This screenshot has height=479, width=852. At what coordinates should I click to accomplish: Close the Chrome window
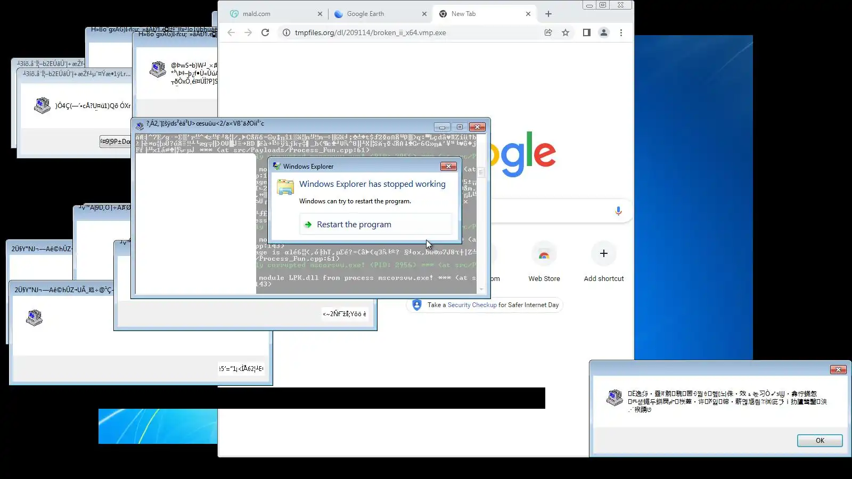pyautogui.click(x=621, y=5)
